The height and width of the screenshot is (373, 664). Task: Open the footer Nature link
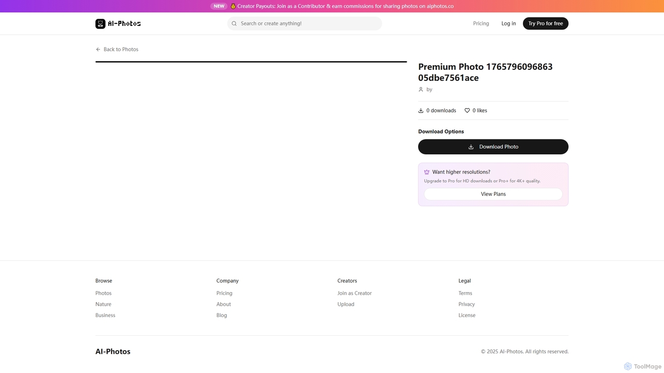pyautogui.click(x=103, y=304)
